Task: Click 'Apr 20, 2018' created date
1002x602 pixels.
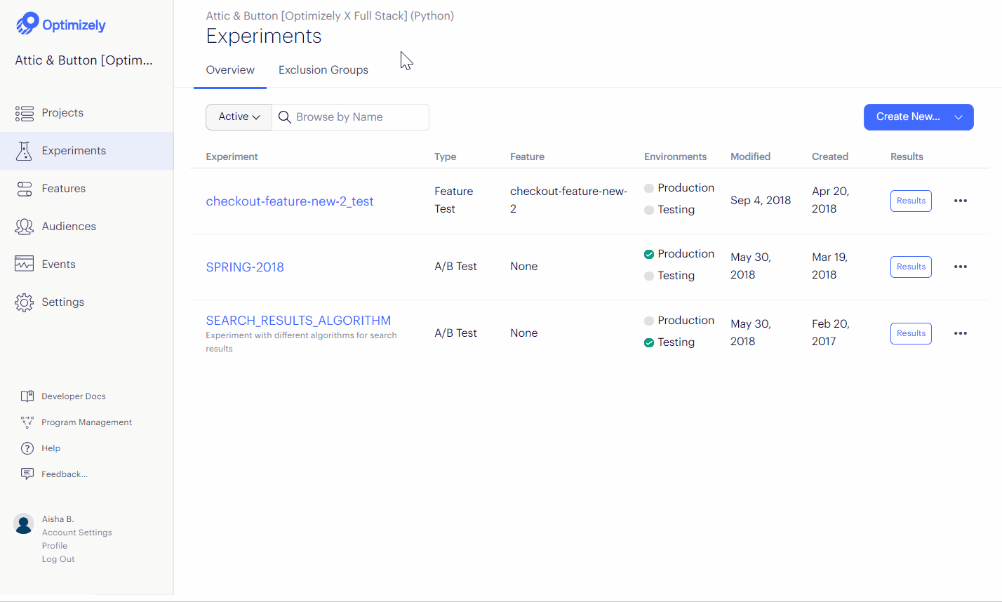Action: pyautogui.click(x=831, y=200)
